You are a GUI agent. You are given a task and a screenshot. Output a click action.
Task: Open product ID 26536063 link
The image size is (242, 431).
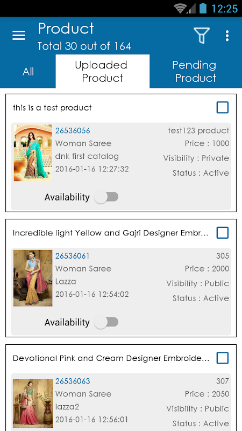click(x=73, y=381)
